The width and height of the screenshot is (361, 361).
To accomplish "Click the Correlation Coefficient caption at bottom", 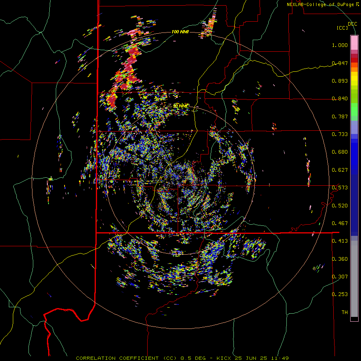I will (183, 358).
